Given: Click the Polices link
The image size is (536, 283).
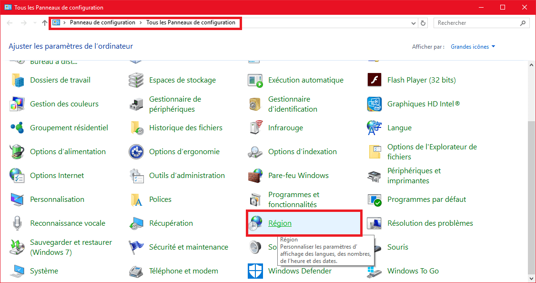Looking at the screenshot, I should pos(160,199).
